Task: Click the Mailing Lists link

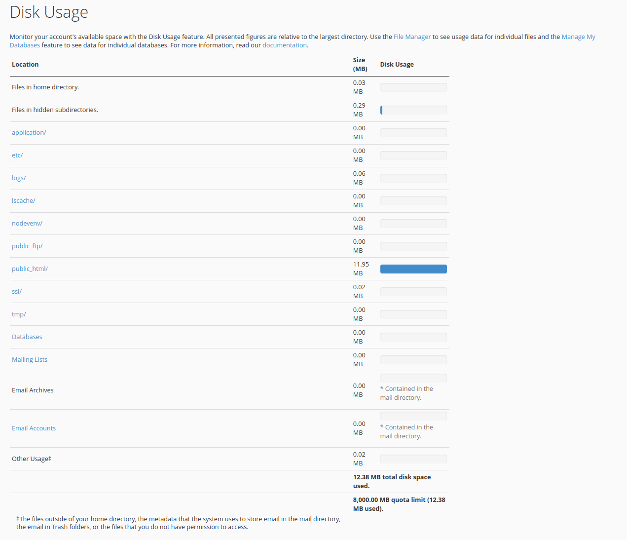Action: click(x=30, y=360)
